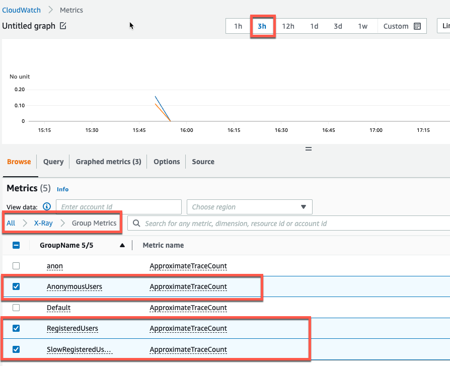
Task: Select the 1w time range
Action: click(x=362, y=26)
